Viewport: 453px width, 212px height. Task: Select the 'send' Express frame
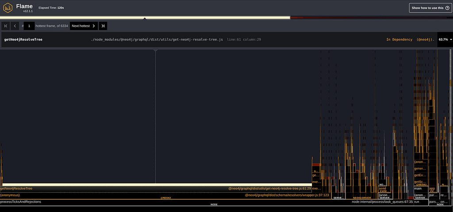[x=384, y=189]
